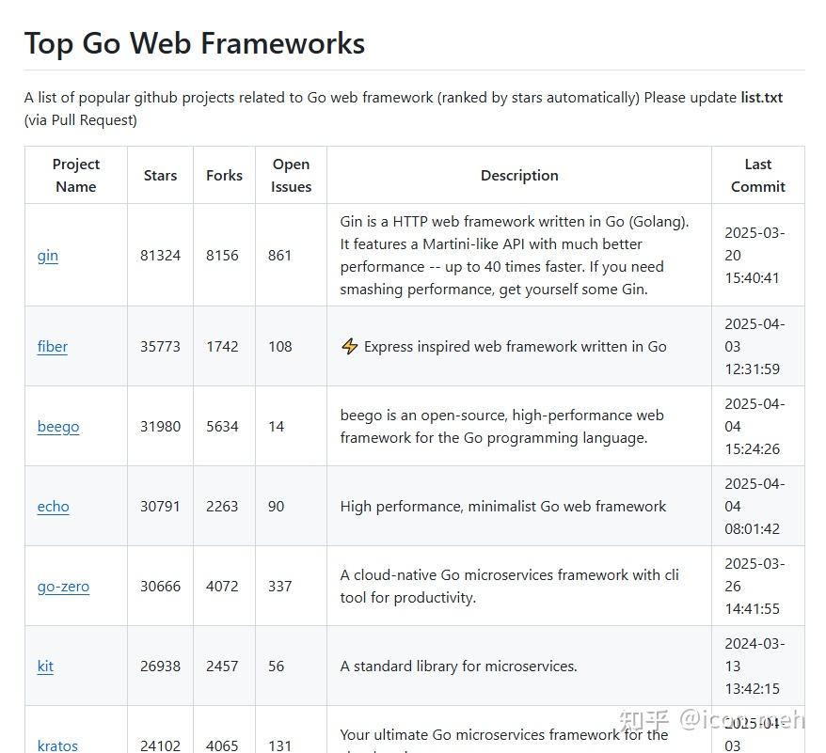The width and height of the screenshot is (826, 753).
Task: Click the Description column header
Action: pos(519,176)
